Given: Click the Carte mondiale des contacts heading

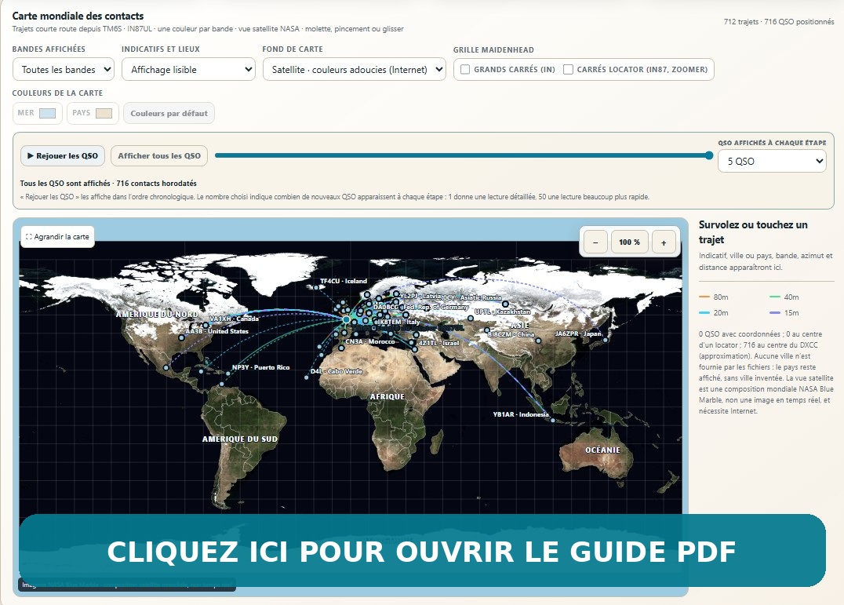Looking at the screenshot, I should (x=78, y=16).
